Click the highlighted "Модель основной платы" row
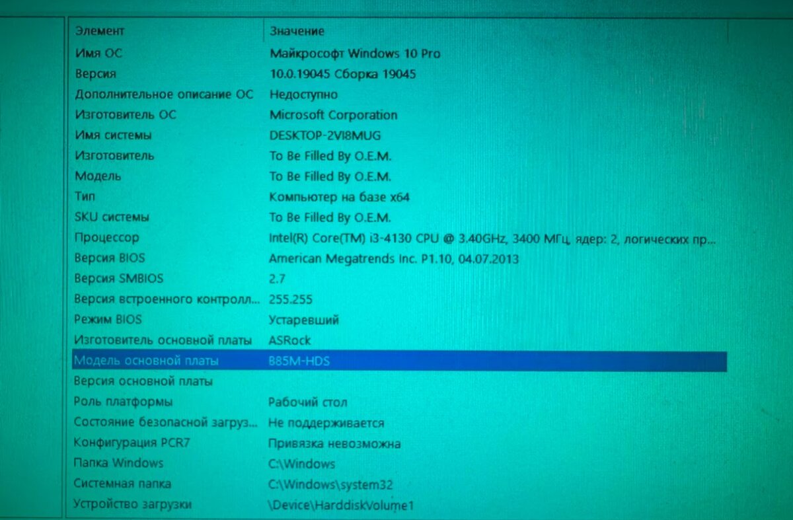793x520 pixels. 146,361
